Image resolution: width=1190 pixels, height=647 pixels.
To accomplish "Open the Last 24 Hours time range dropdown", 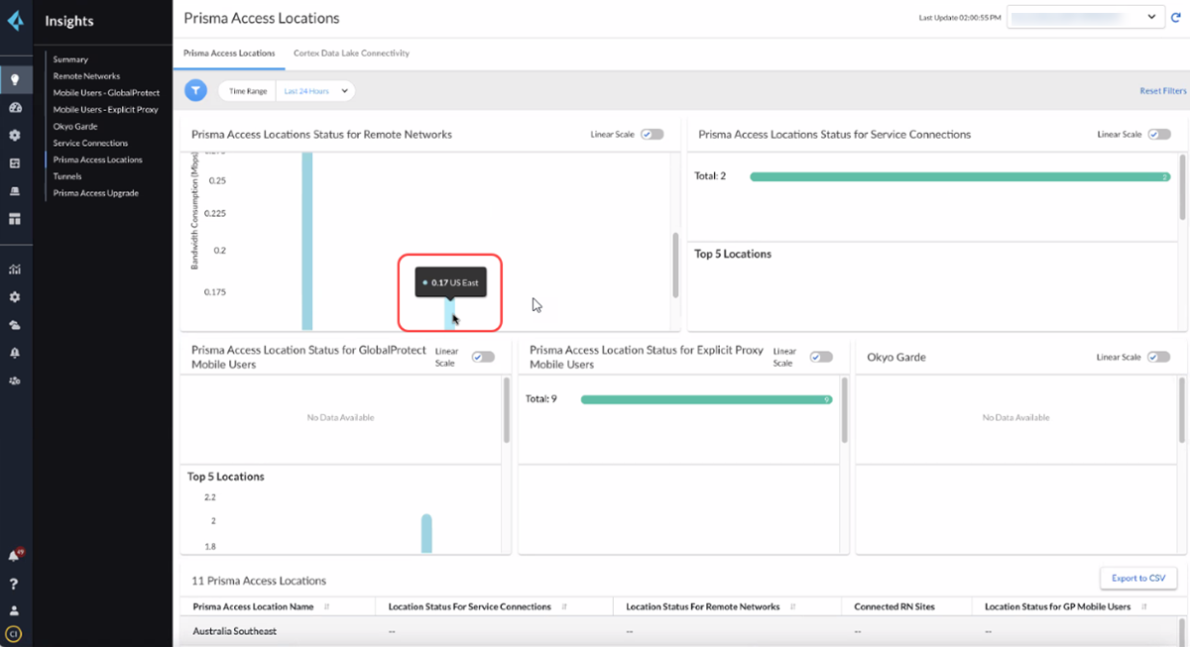I will click(x=315, y=91).
